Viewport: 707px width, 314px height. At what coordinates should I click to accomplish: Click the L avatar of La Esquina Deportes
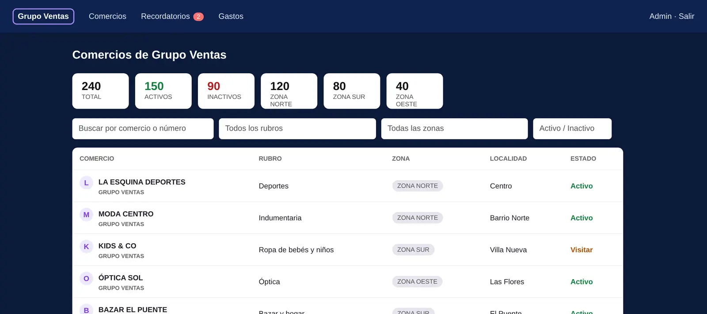(x=86, y=183)
